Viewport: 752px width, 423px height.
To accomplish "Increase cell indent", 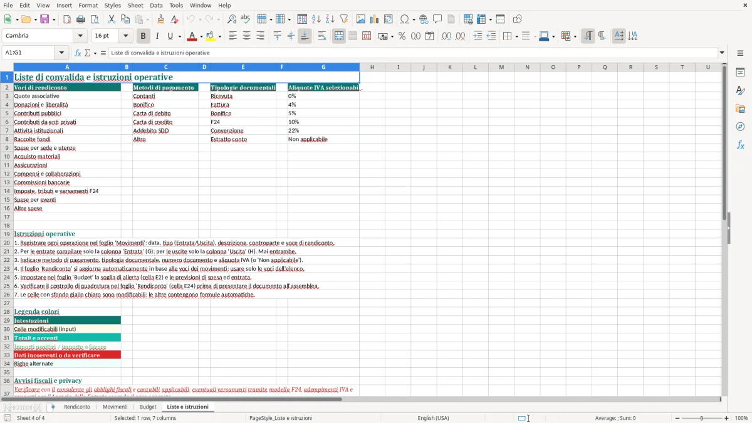I will point(478,36).
